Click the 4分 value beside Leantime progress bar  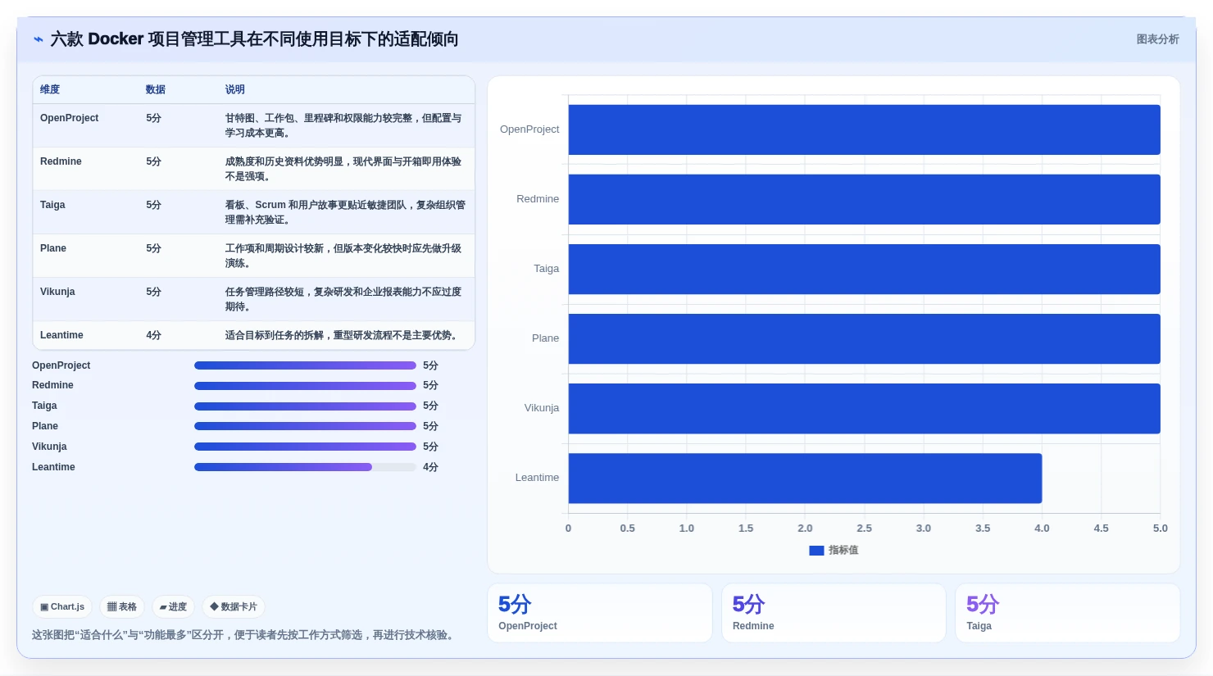(x=430, y=467)
